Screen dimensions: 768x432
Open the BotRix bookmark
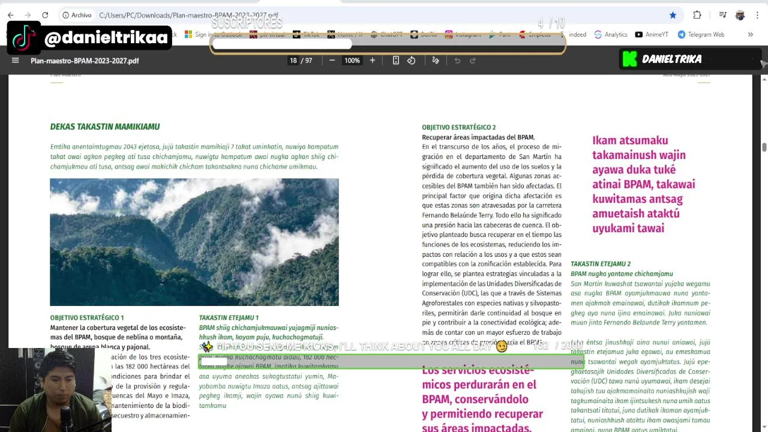click(x=424, y=34)
